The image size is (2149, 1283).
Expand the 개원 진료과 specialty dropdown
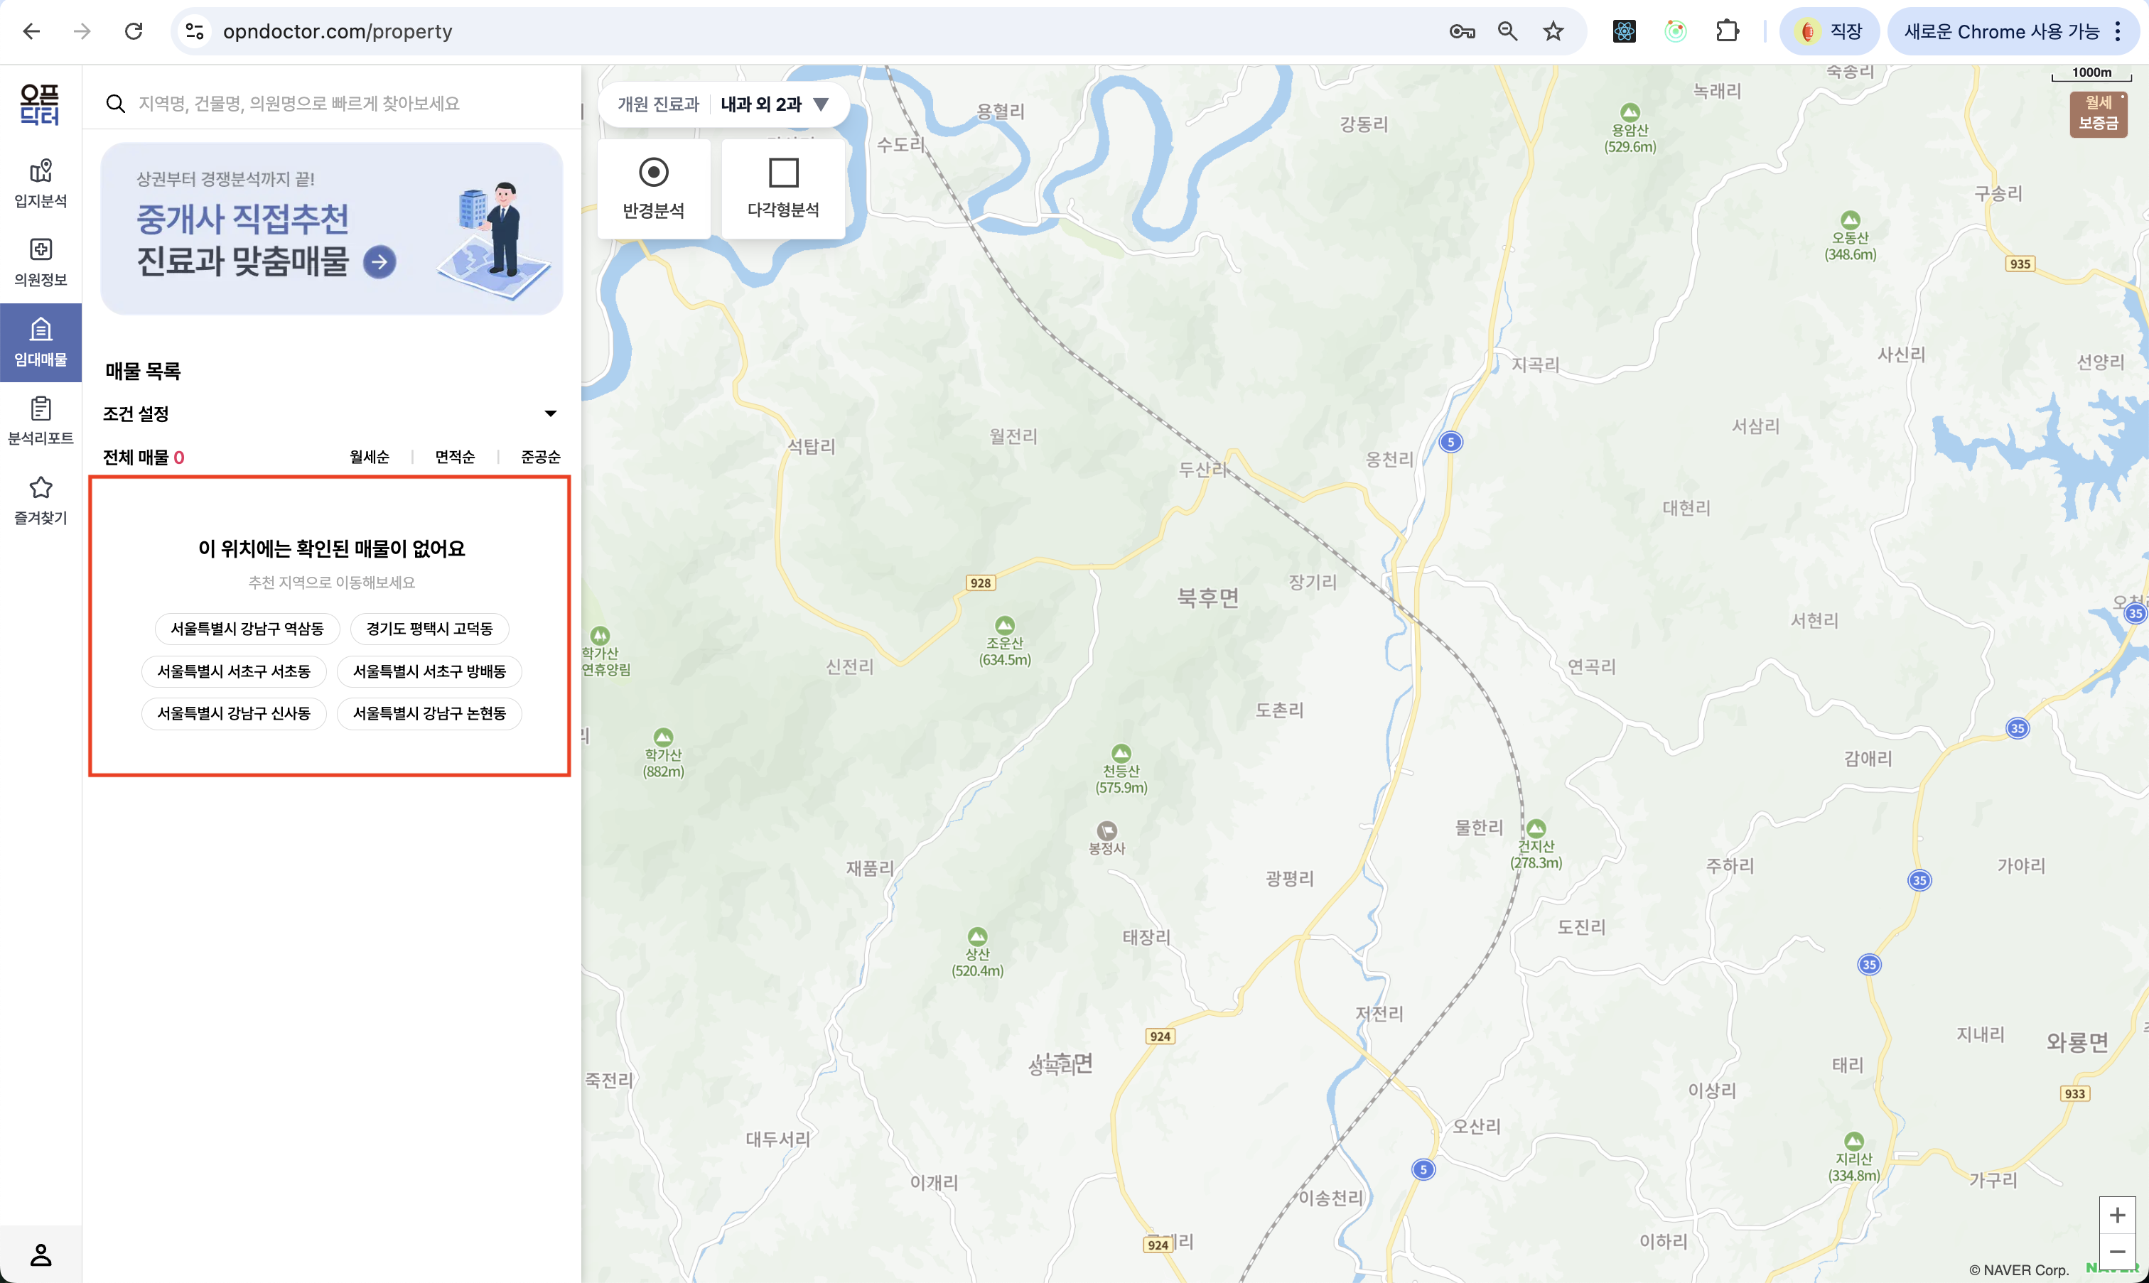pos(821,104)
